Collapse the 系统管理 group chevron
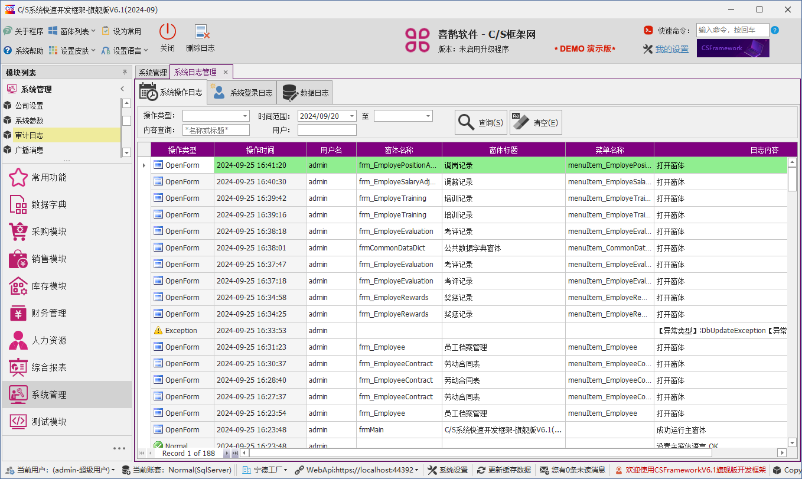The height and width of the screenshot is (479, 802). point(122,89)
